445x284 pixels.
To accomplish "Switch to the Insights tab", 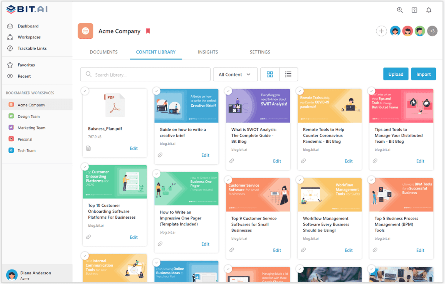I will 208,52.
